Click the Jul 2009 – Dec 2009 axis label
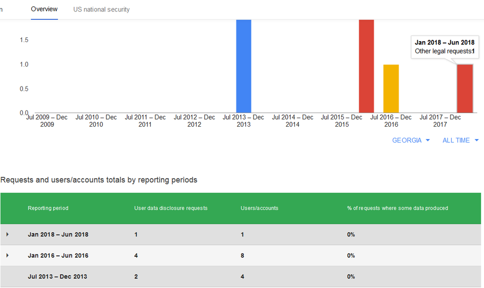This screenshot has height=288, width=484. point(47,121)
